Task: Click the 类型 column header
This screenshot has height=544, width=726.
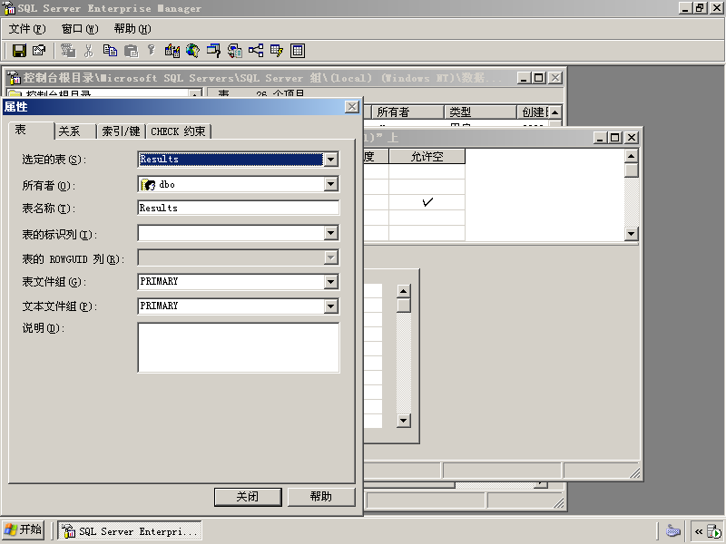Action: pos(480,112)
